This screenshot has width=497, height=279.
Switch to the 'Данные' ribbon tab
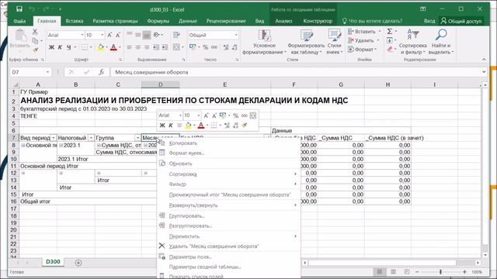click(188, 21)
